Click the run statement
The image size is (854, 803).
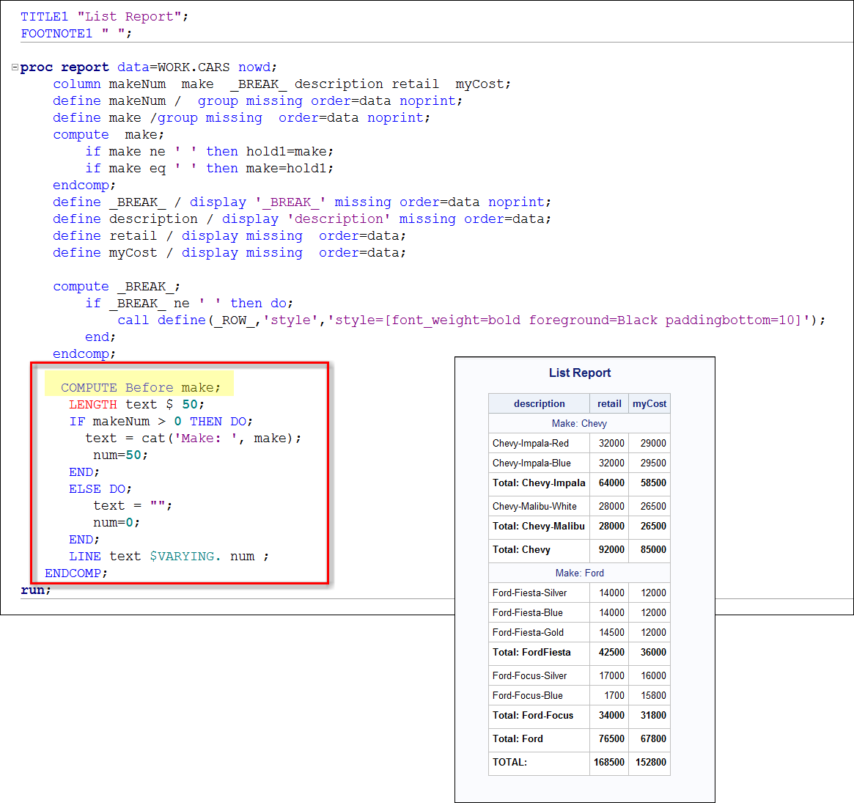click(x=34, y=590)
